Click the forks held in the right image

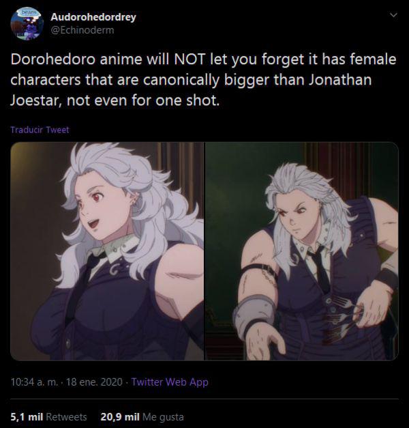[342, 319]
